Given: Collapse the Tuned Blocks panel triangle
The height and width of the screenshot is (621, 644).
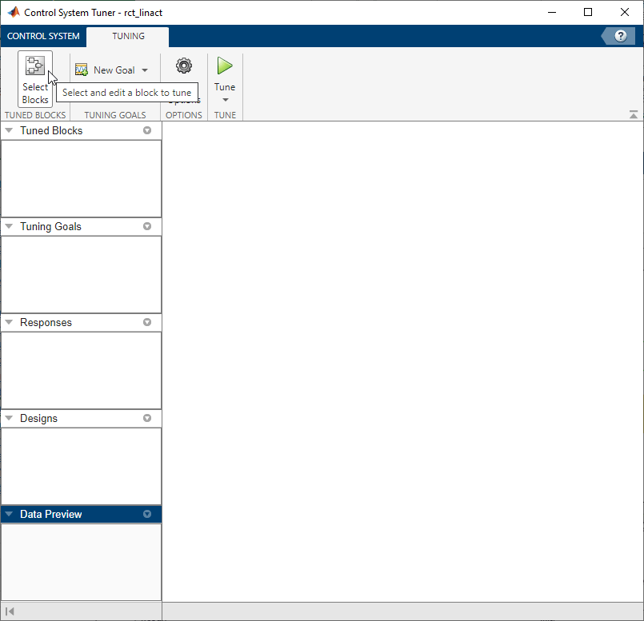Looking at the screenshot, I should click(x=9, y=130).
